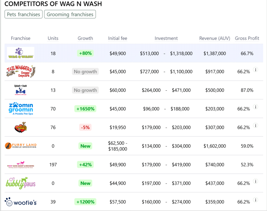Click info icon in Zoomin Groomin row
The image size is (267, 211).
[x=256, y=107]
